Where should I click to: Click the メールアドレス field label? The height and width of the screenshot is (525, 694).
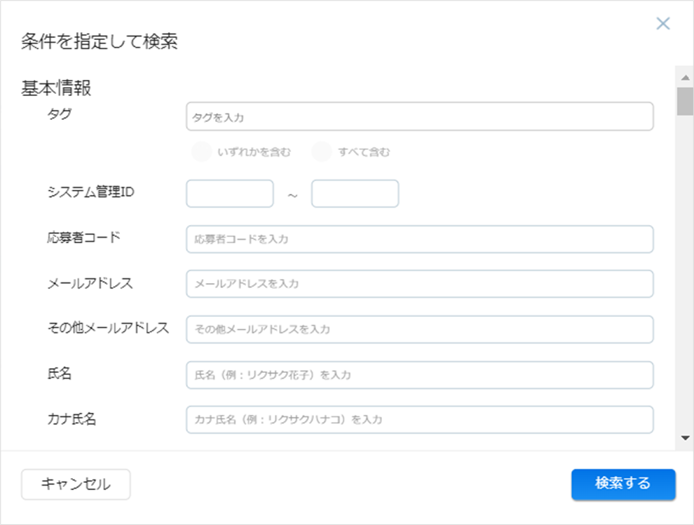tap(90, 283)
